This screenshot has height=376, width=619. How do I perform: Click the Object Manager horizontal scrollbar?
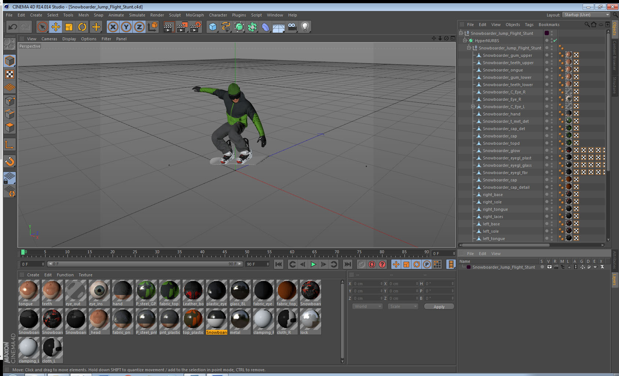click(506, 245)
